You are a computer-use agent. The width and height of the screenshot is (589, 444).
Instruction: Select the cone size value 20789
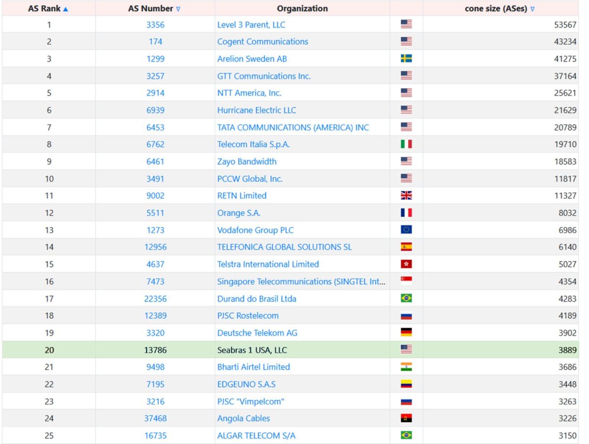pyautogui.click(x=565, y=127)
